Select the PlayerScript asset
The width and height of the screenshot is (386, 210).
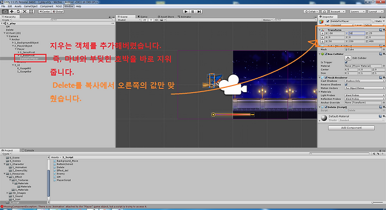[62, 180]
